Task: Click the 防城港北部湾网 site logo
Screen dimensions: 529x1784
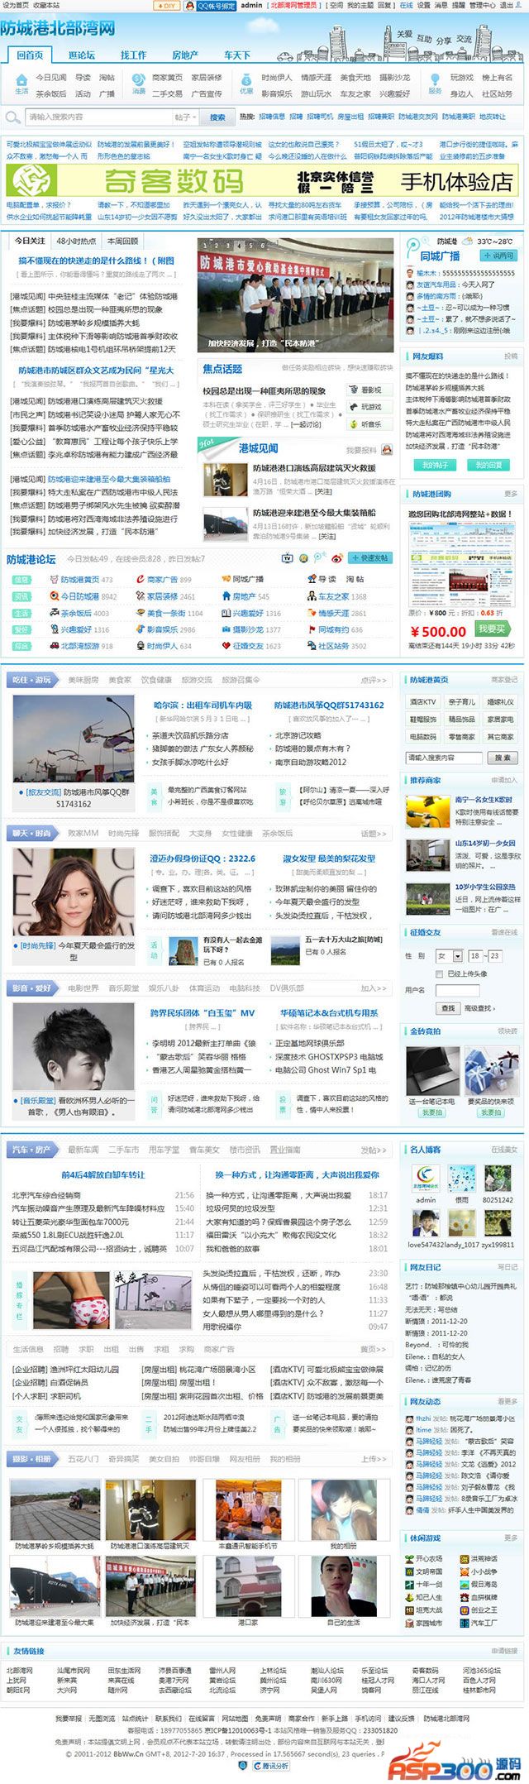Action: (x=58, y=30)
